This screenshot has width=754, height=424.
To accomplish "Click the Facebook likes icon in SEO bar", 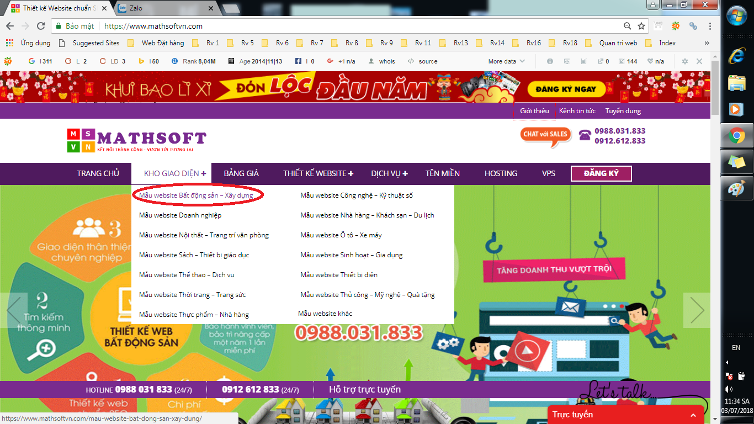I will point(298,61).
